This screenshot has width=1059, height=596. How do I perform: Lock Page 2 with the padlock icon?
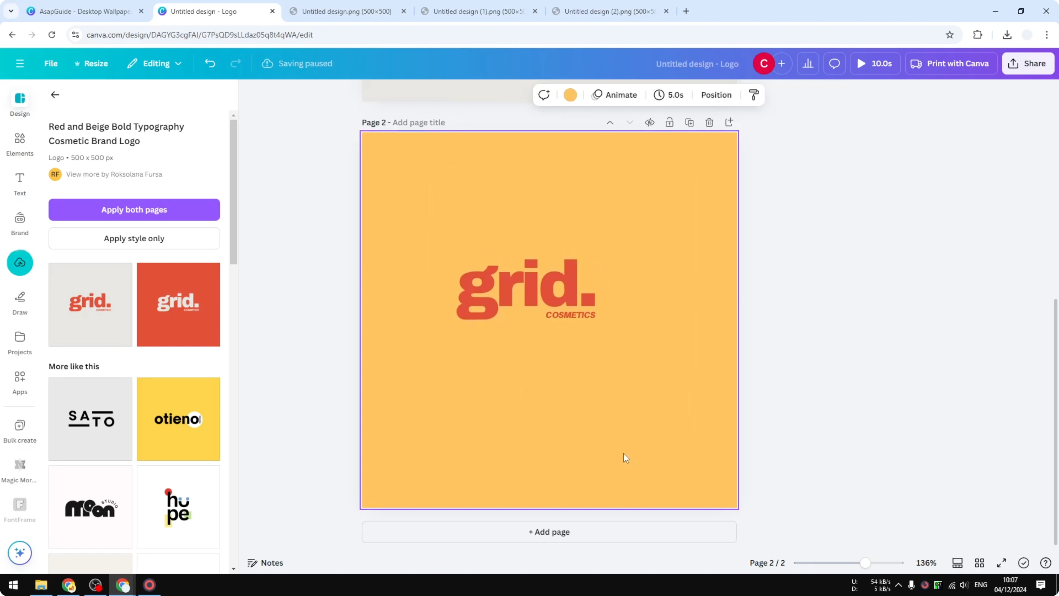pyautogui.click(x=669, y=122)
